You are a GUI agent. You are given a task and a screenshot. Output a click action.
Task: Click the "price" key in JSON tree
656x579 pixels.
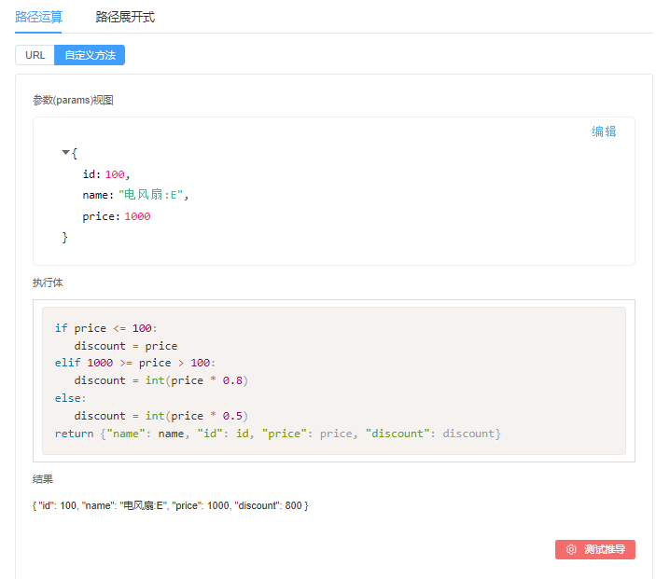click(100, 216)
